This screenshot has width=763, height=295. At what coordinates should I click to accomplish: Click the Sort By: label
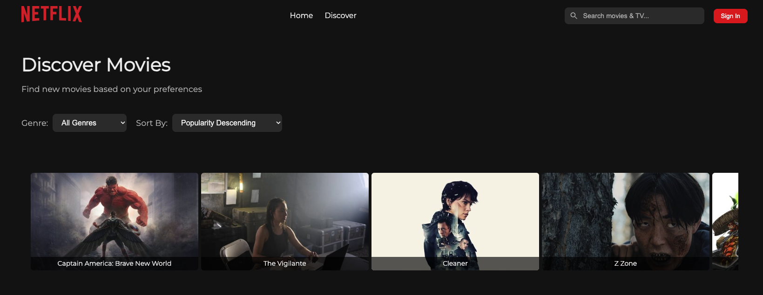point(152,123)
